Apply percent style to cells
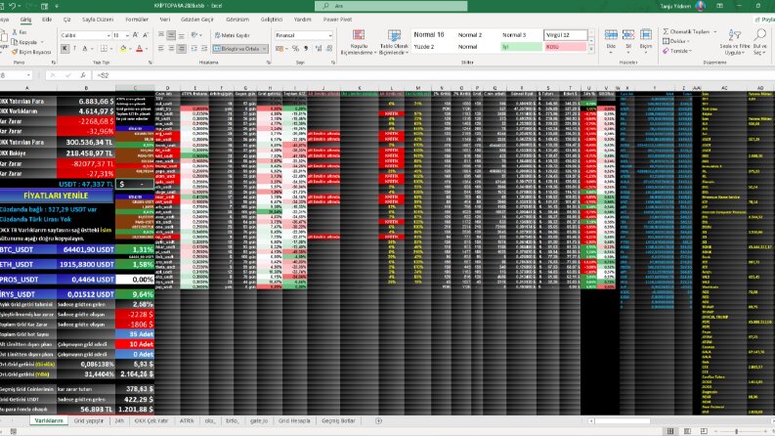This screenshot has height=436, width=775. (x=295, y=49)
